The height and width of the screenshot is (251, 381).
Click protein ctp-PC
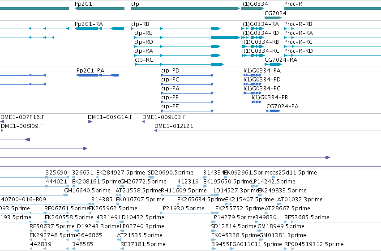pos(170,80)
